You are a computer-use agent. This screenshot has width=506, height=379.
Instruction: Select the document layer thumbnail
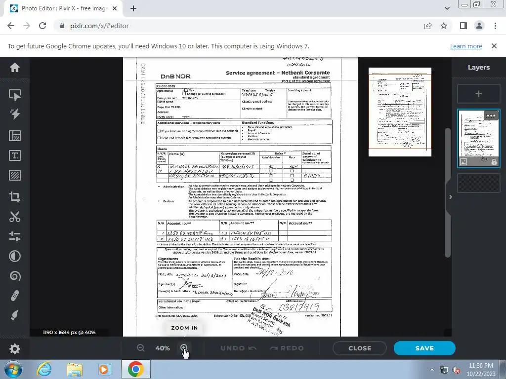point(478,138)
